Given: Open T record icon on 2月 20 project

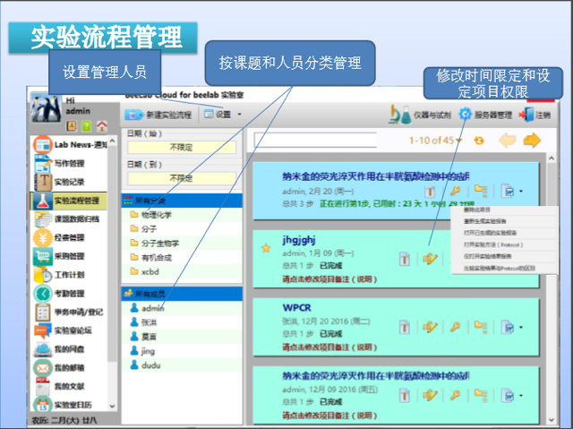Looking at the screenshot, I should (x=430, y=191).
